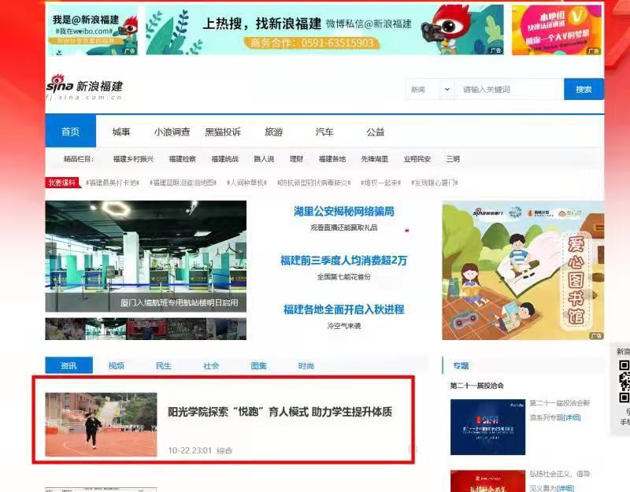The width and height of the screenshot is (630, 492).
Task: Focus the 请输入关键词 search field
Action: (510, 89)
